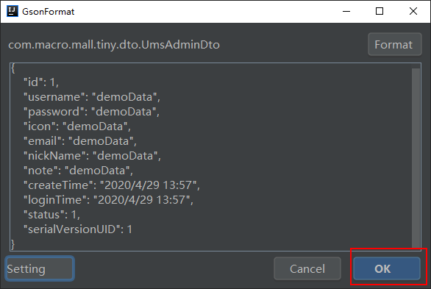
Task: Minimize the GsonFormat dialog
Action: (x=346, y=11)
